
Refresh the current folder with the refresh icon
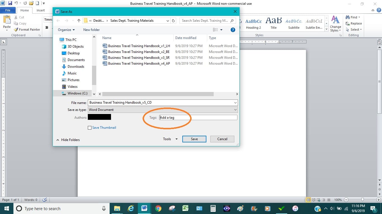click(x=173, y=21)
